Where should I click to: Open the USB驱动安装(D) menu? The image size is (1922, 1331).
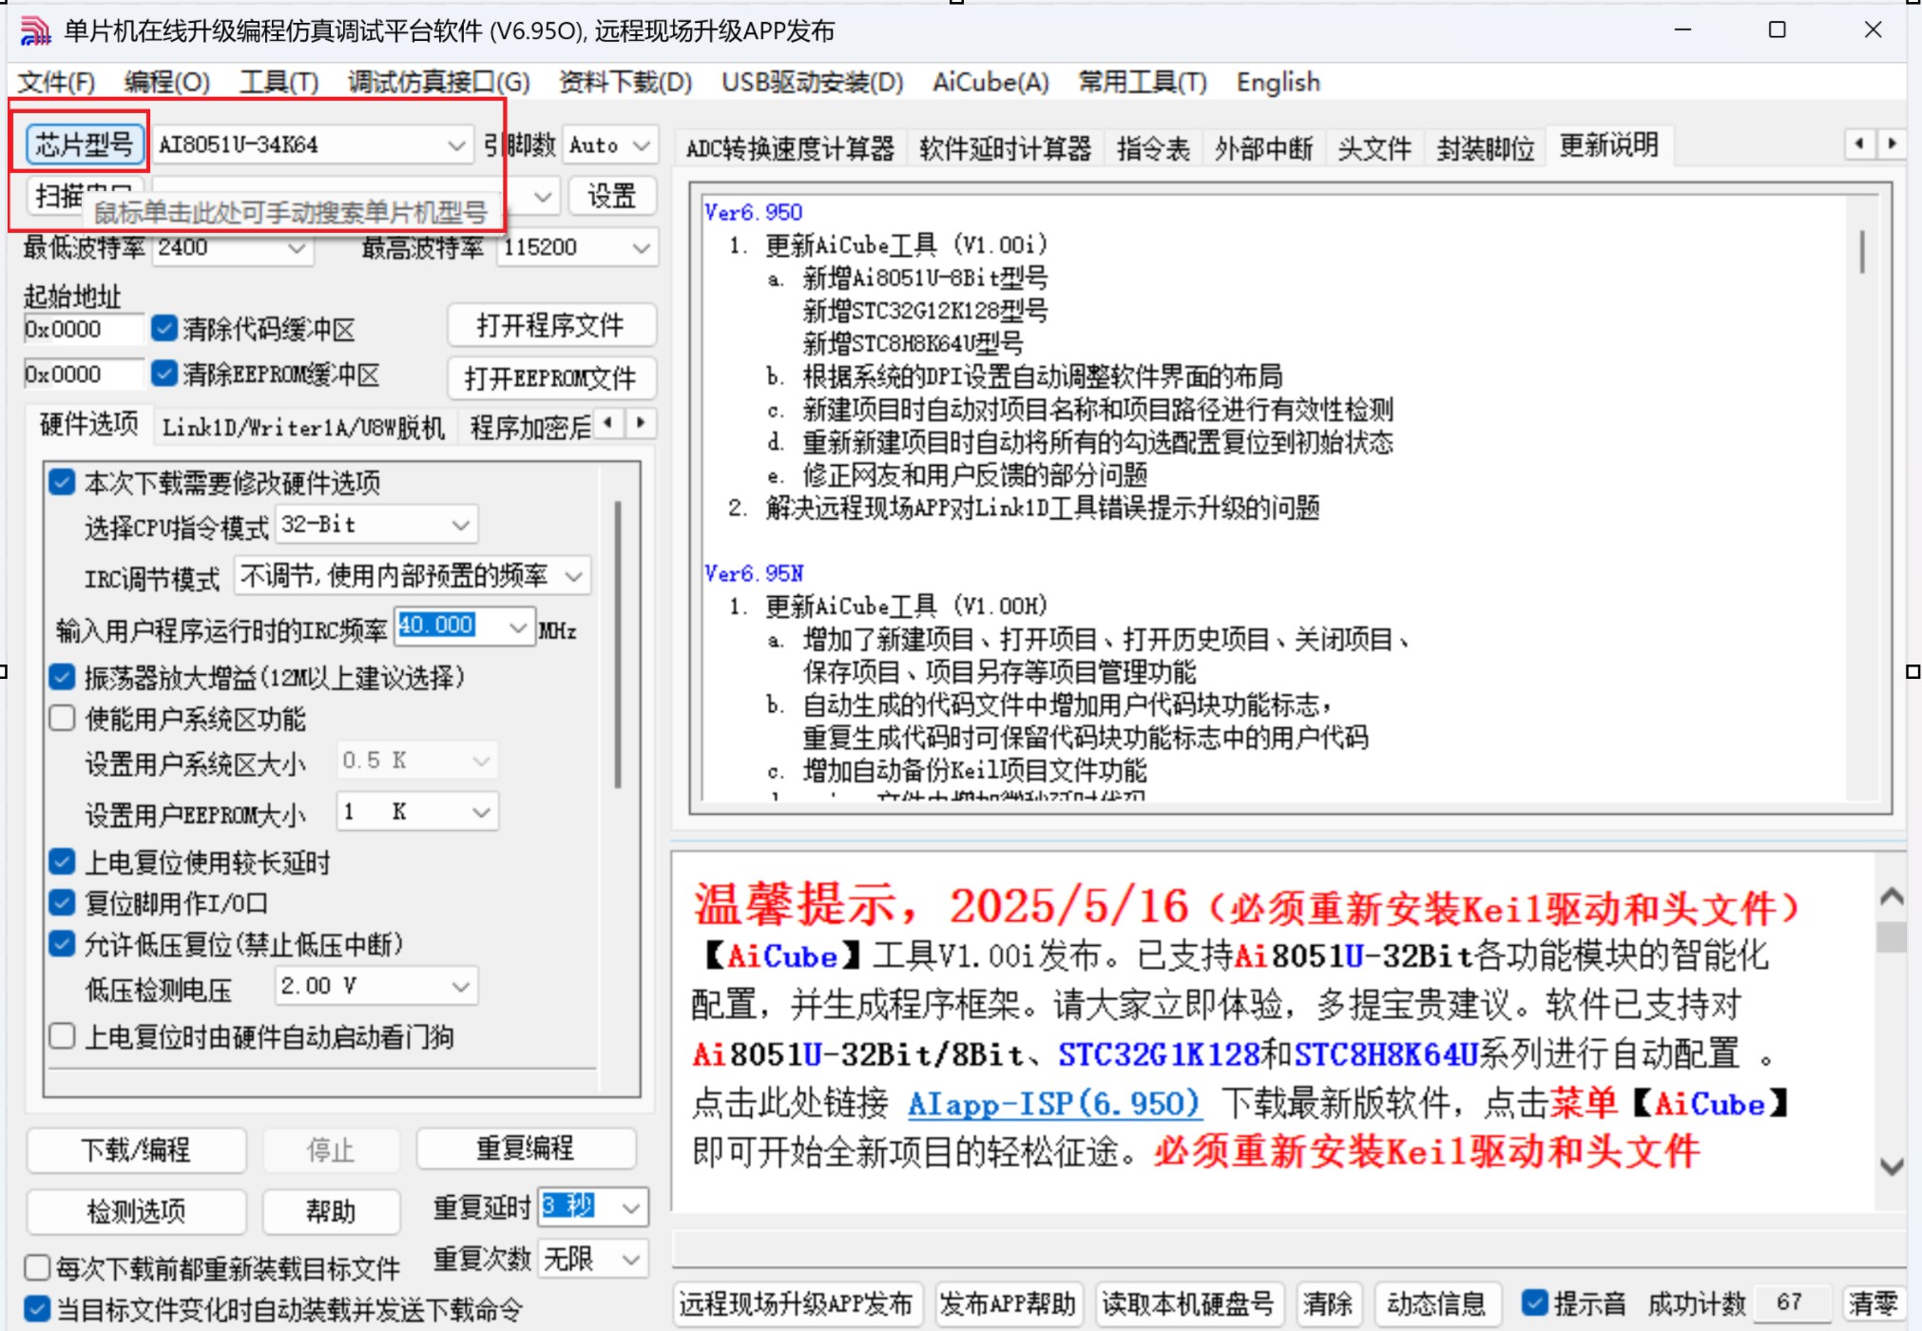coord(812,83)
